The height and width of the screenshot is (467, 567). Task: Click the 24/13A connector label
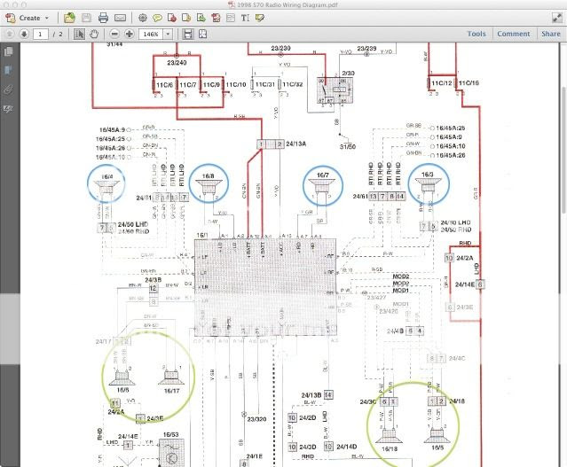click(x=296, y=144)
